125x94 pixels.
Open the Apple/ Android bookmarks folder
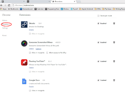click(86, 9)
